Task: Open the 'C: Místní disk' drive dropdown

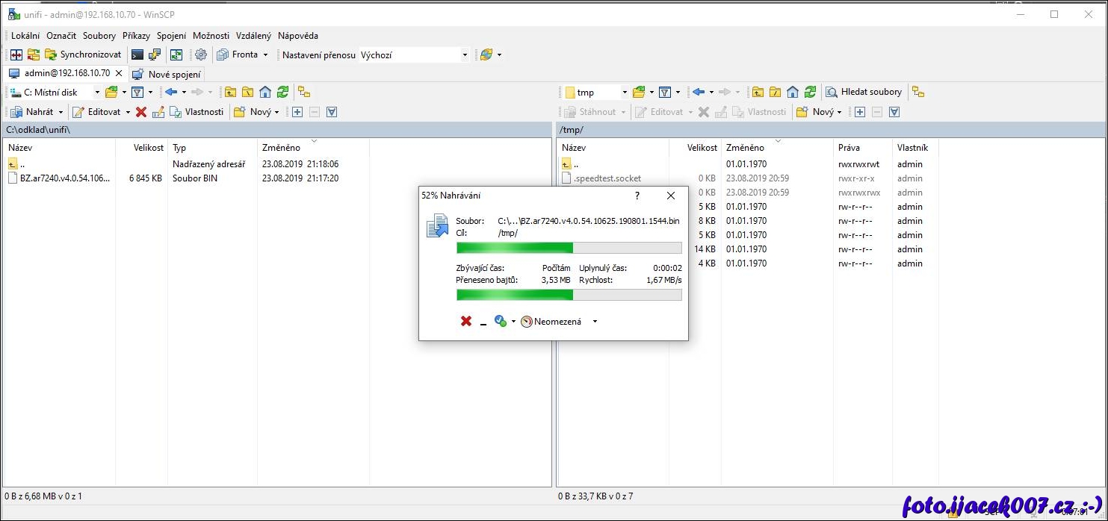Action: pos(96,93)
